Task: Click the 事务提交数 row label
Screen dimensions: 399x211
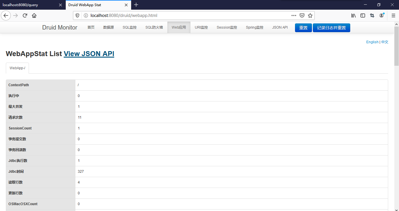Action: pos(17,139)
